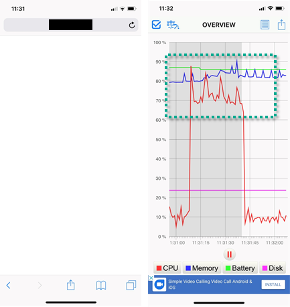
Task: Click the INSTALL button in the ad banner
Action: tap(273, 284)
